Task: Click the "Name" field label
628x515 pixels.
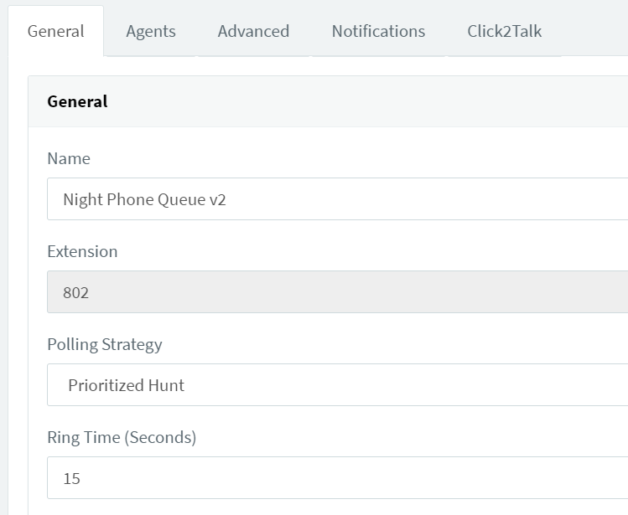Action: coord(69,158)
